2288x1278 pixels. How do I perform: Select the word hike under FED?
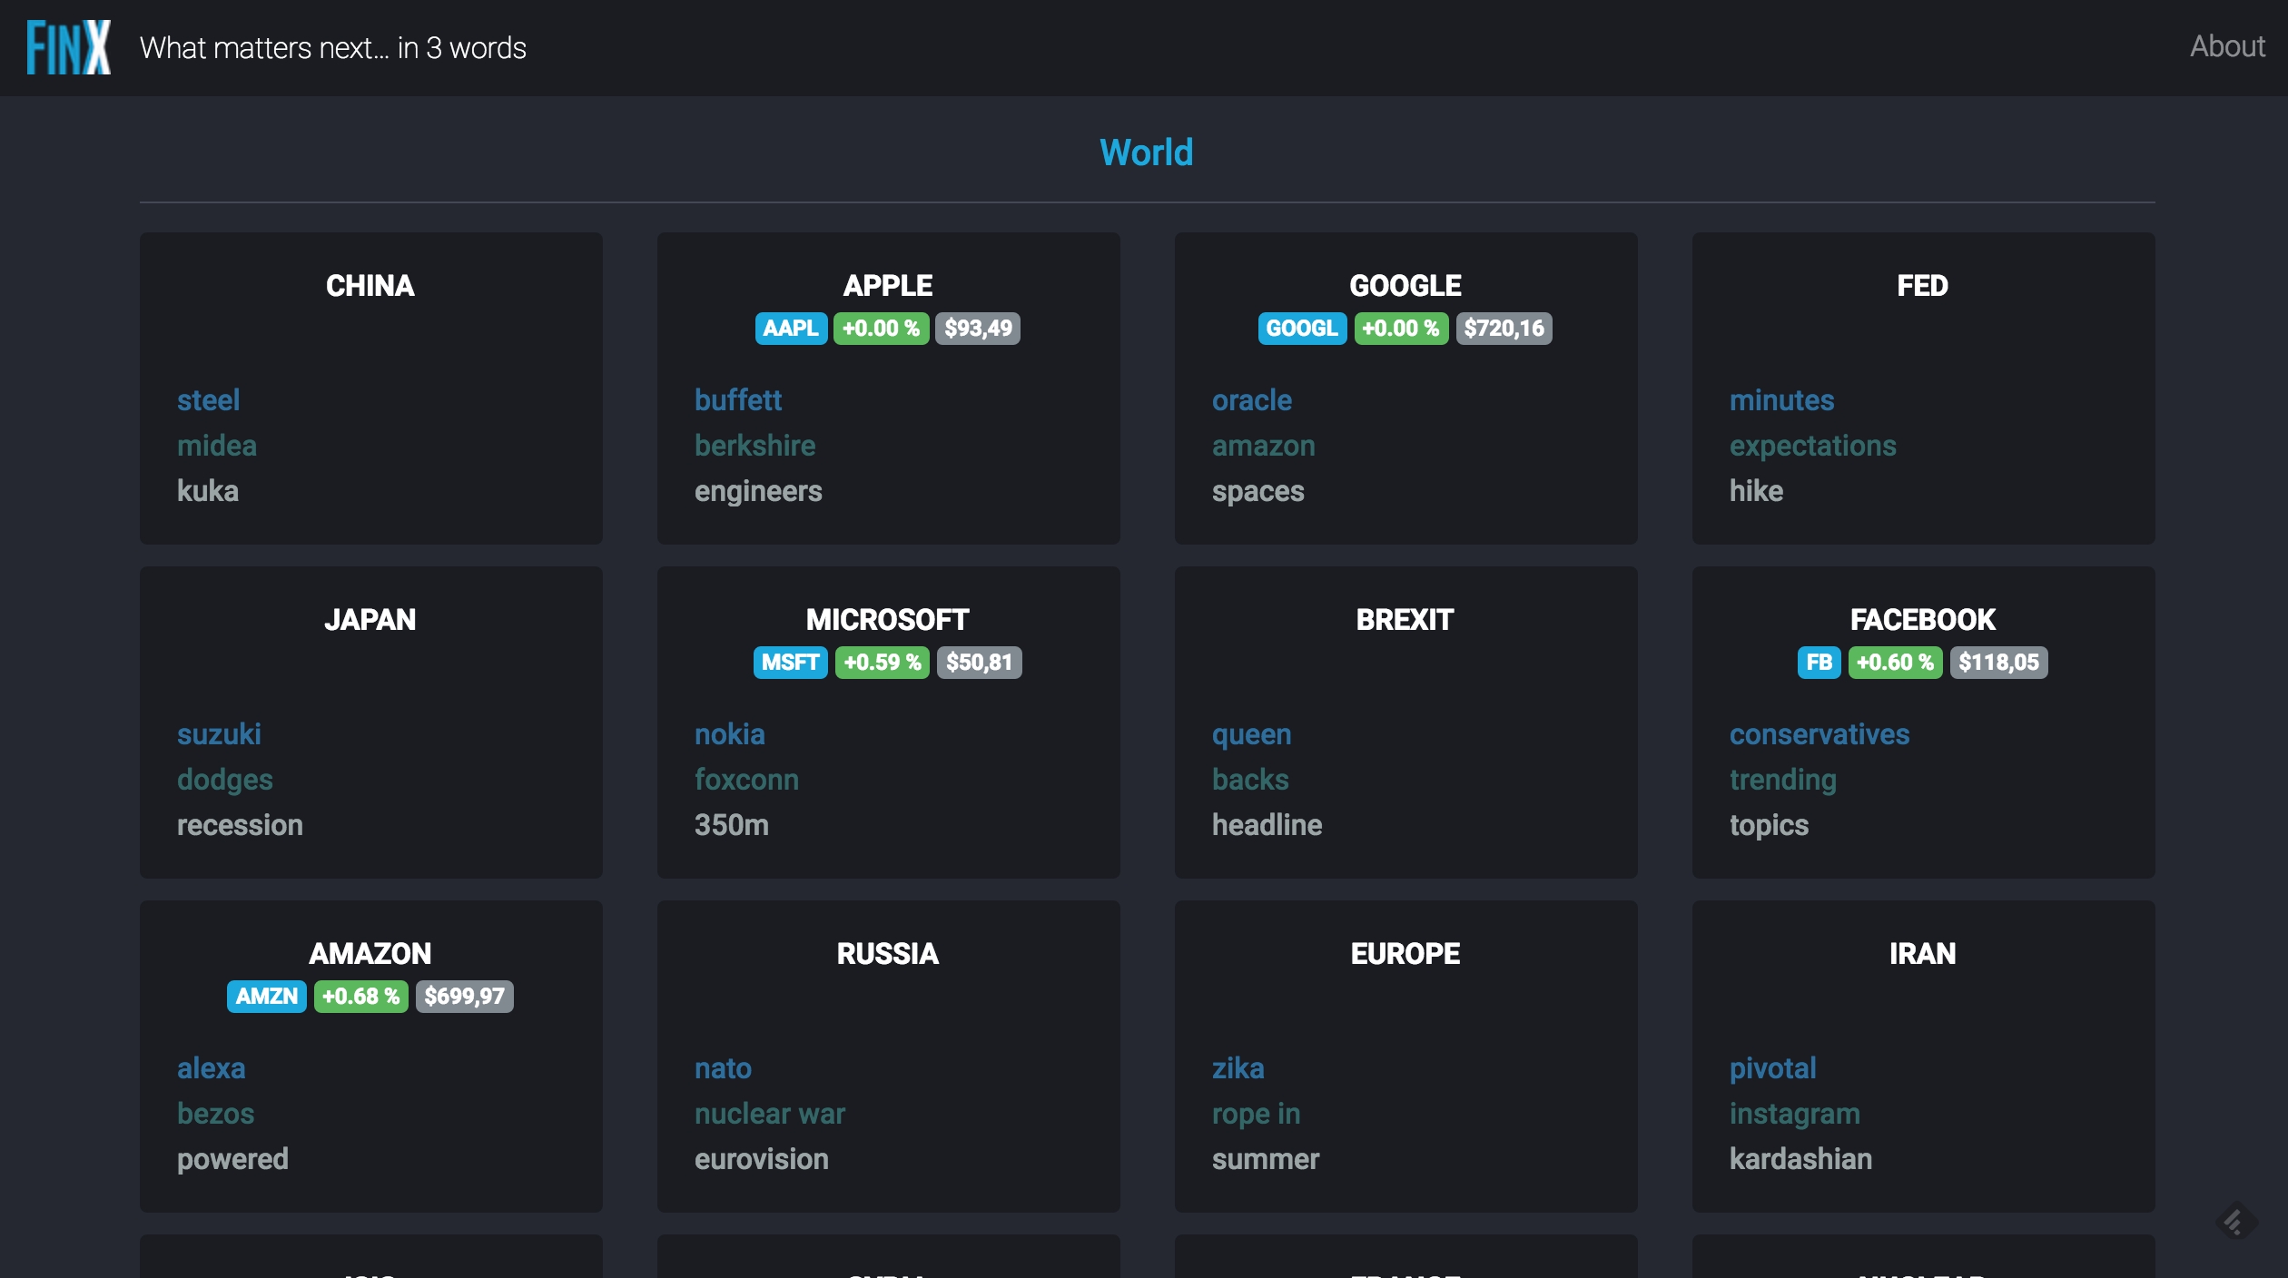[1757, 491]
